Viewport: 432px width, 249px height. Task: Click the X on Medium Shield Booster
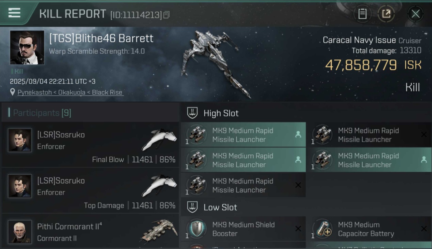[x=298, y=229]
